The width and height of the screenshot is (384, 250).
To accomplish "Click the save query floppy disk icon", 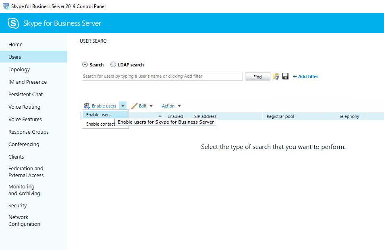I will [285, 76].
